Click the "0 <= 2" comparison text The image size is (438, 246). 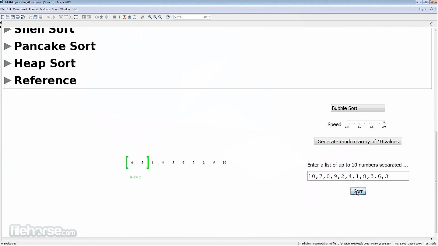click(135, 177)
